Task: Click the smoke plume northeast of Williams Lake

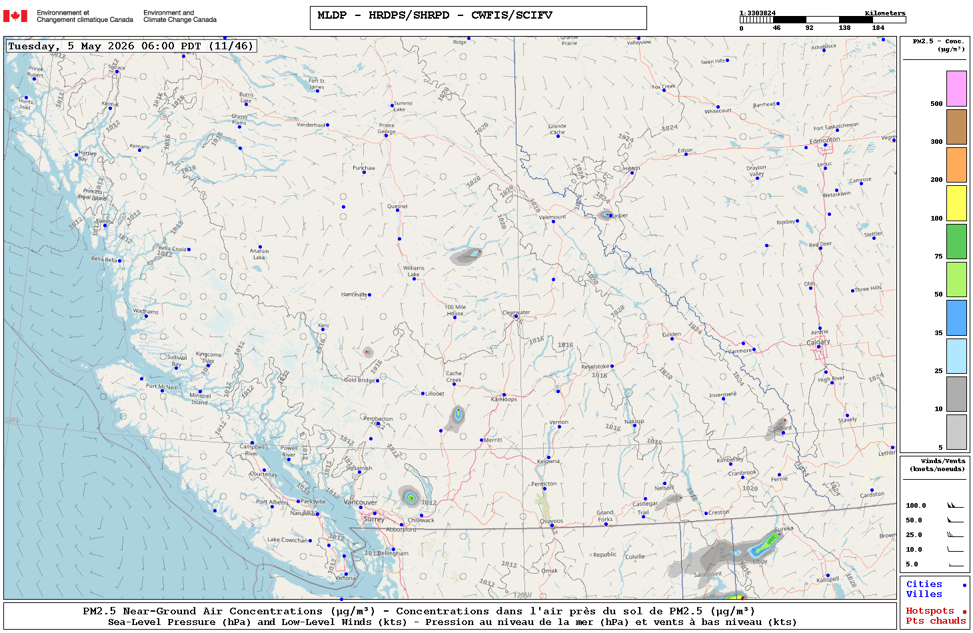Action: pyautogui.click(x=467, y=256)
